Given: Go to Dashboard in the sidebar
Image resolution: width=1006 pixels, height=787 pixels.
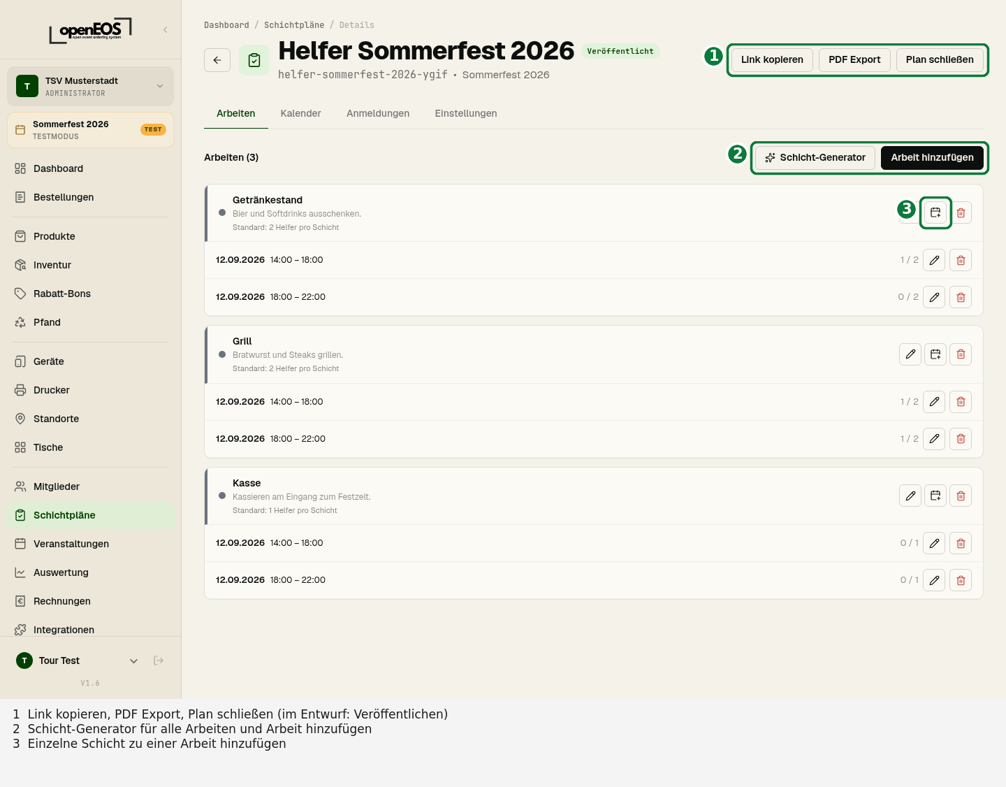Looking at the screenshot, I should [x=90, y=168].
